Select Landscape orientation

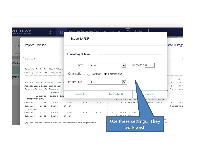(x=106, y=74)
